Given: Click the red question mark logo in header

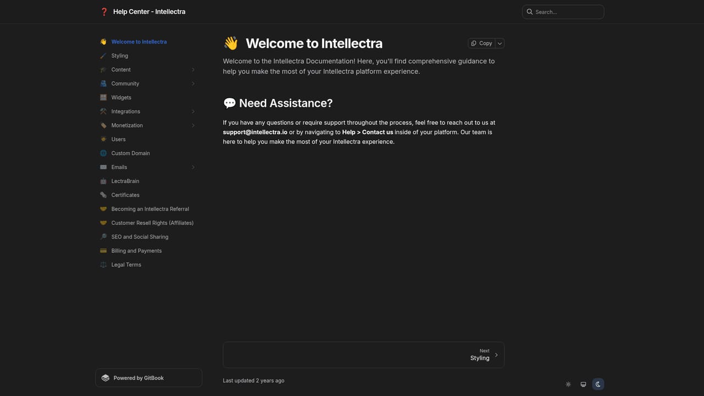Looking at the screenshot, I should [104, 12].
